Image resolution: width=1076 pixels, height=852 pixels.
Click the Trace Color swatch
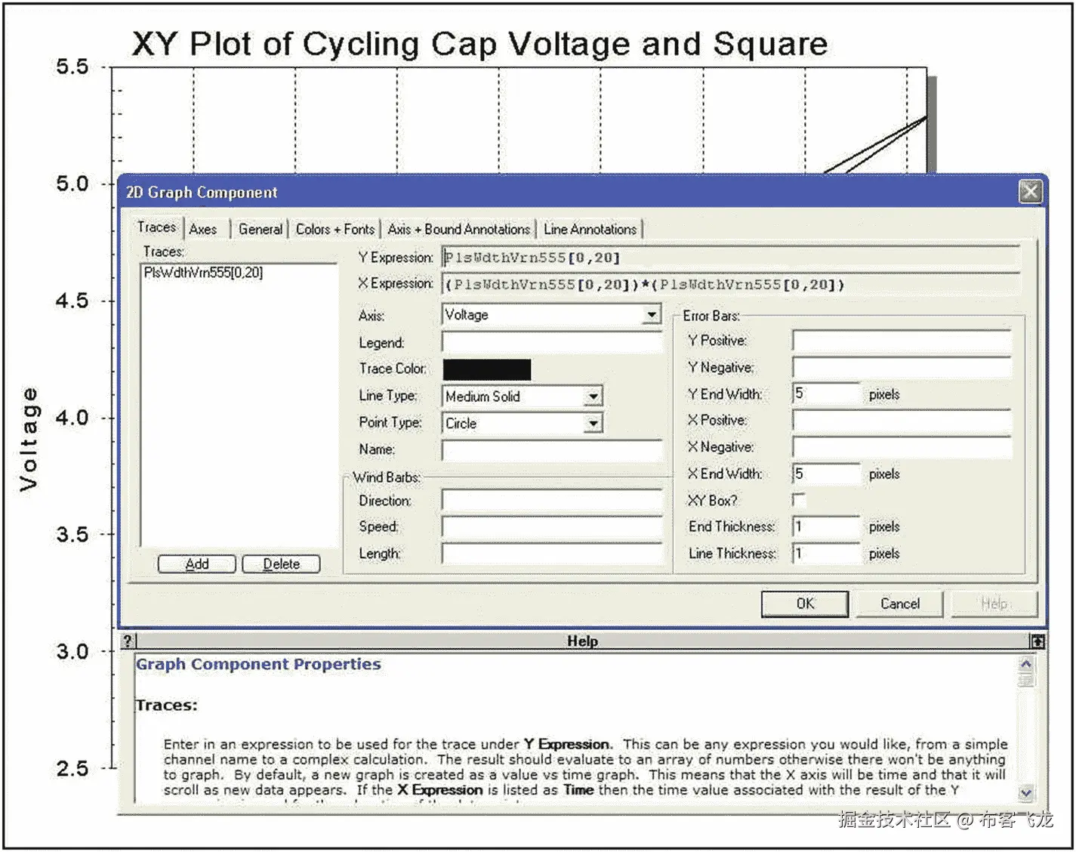click(x=486, y=369)
